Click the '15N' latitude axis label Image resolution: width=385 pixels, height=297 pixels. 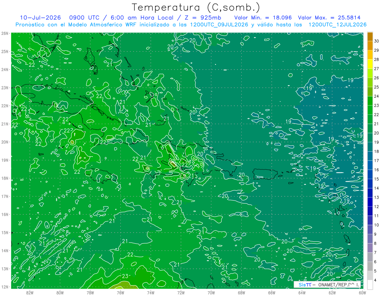pyautogui.click(x=5, y=232)
